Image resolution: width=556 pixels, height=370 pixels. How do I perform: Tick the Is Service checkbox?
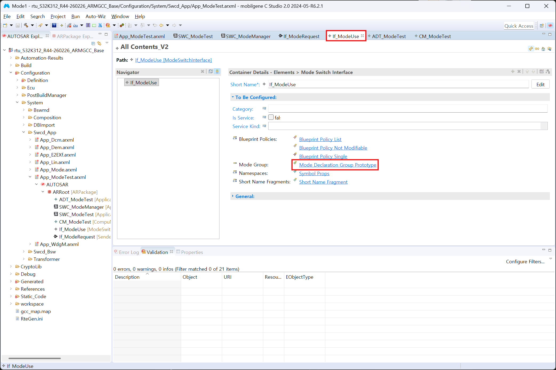click(271, 117)
